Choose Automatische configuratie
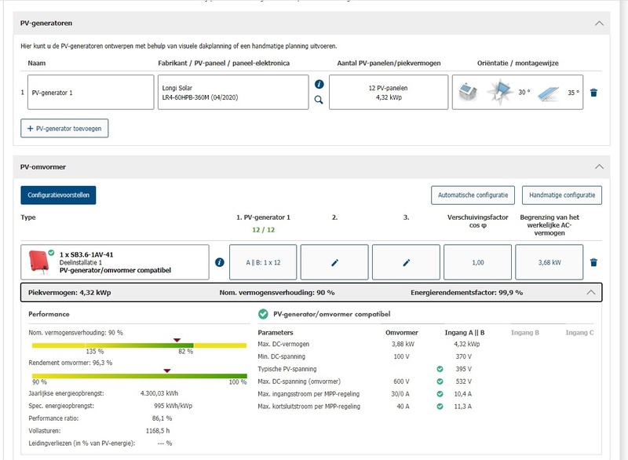 [473, 195]
